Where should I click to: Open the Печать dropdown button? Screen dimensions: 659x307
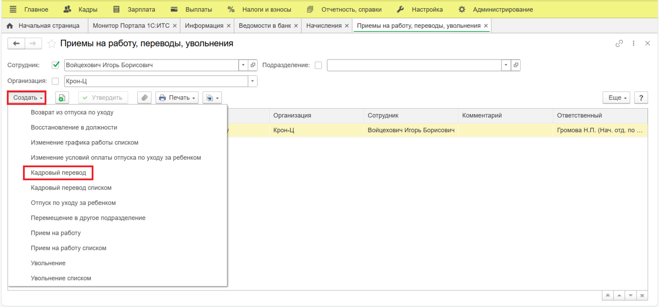point(177,98)
